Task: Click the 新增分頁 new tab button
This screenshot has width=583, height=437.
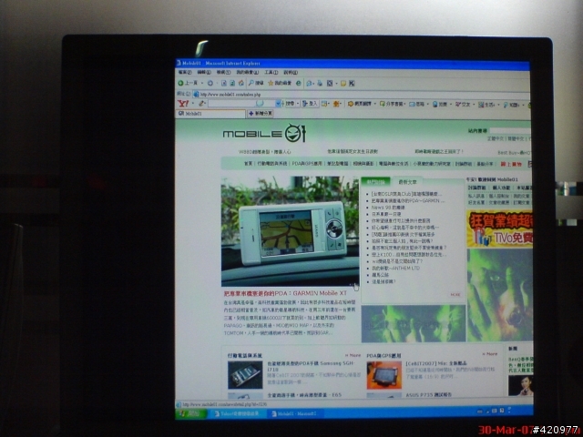Action: (261, 113)
